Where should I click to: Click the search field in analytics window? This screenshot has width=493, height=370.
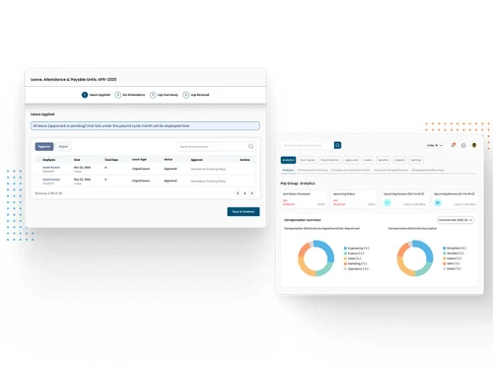click(308, 145)
